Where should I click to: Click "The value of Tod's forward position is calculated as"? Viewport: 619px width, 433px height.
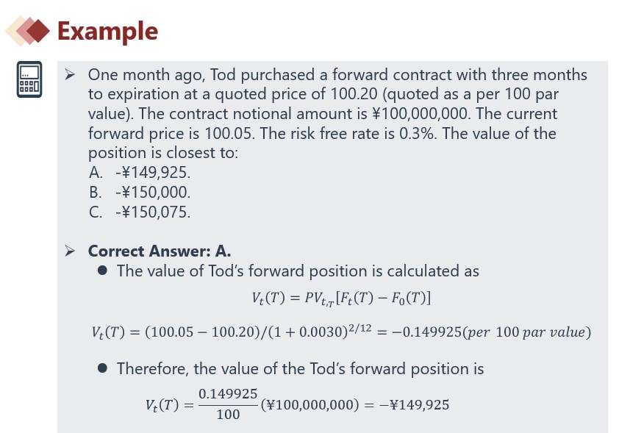point(298,271)
